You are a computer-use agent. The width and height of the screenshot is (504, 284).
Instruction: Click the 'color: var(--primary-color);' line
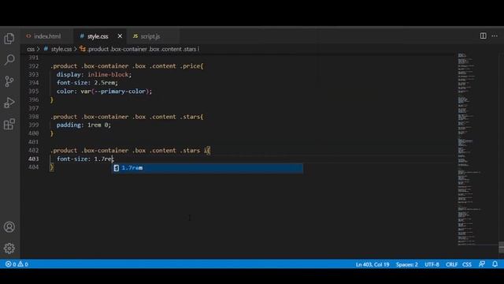(104, 92)
